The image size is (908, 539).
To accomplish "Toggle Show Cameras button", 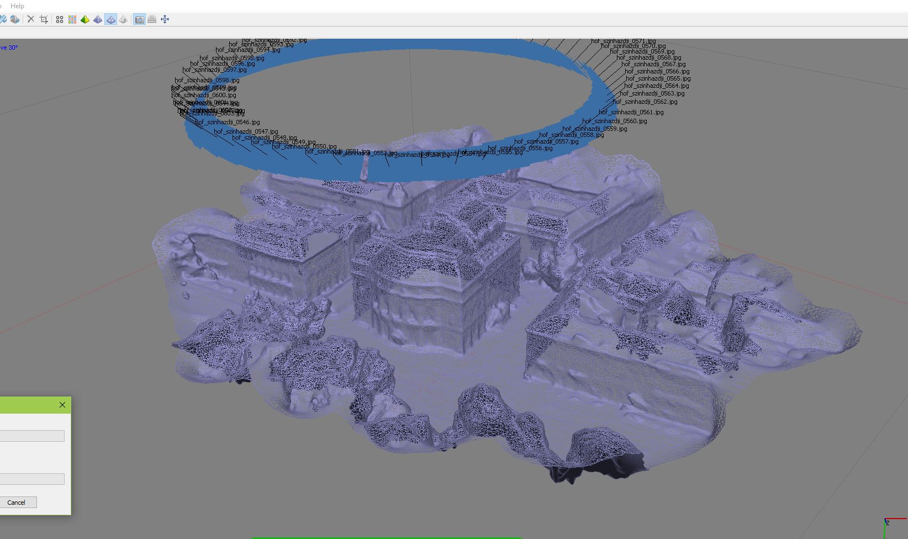I will tap(139, 19).
